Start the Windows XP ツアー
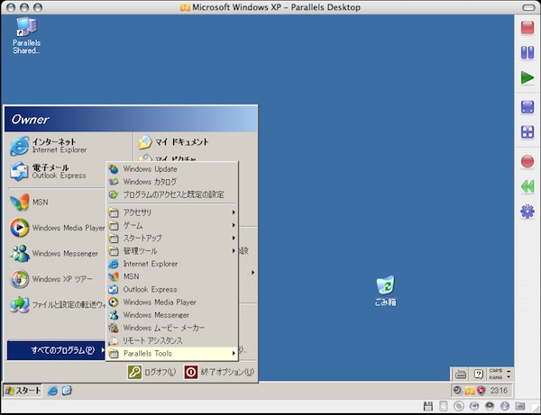 click(x=56, y=279)
